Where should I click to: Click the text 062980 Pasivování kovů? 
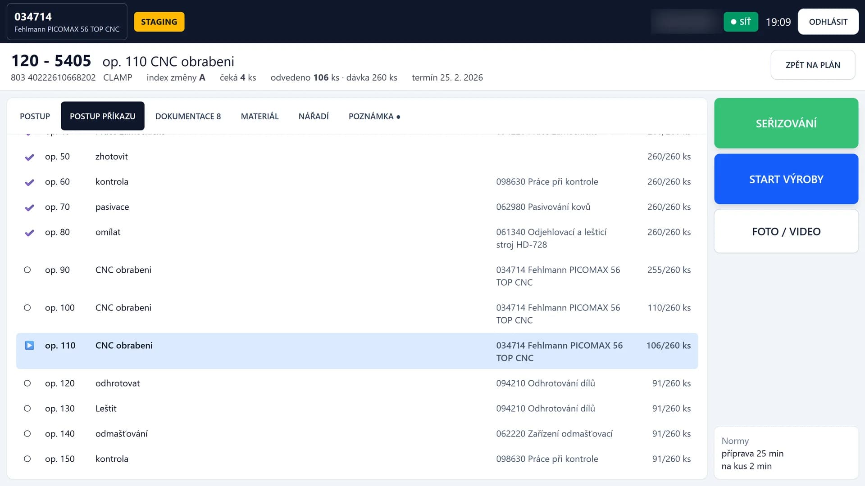543,207
